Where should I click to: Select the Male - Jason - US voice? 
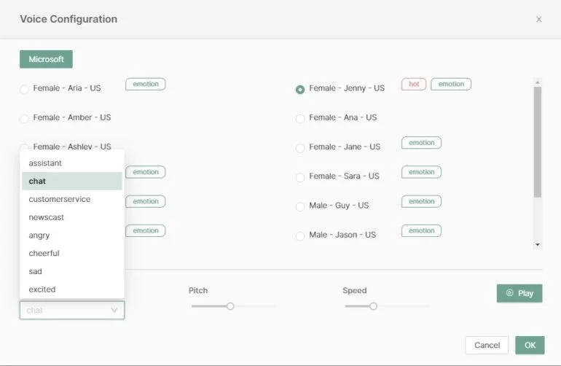pos(300,235)
